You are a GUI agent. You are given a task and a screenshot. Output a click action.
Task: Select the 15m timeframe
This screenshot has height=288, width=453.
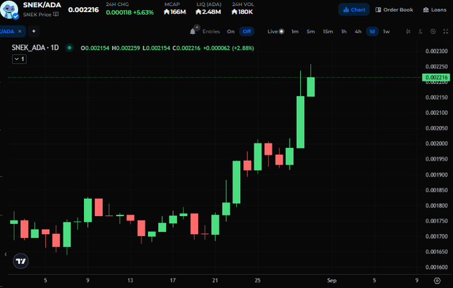click(x=328, y=31)
